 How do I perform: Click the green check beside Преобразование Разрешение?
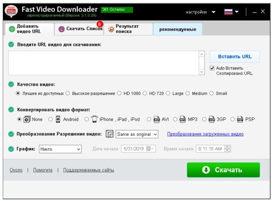pyautogui.click(x=11, y=134)
